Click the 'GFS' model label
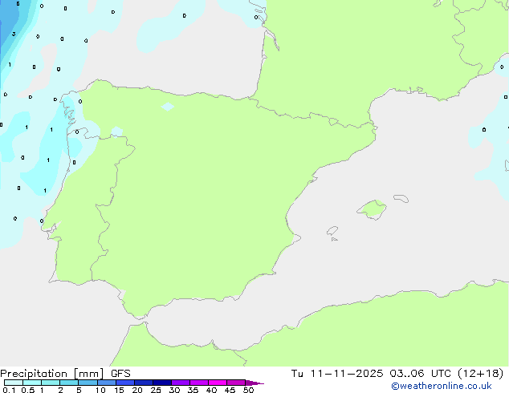This screenshot has height=393, width=509. point(120,374)
